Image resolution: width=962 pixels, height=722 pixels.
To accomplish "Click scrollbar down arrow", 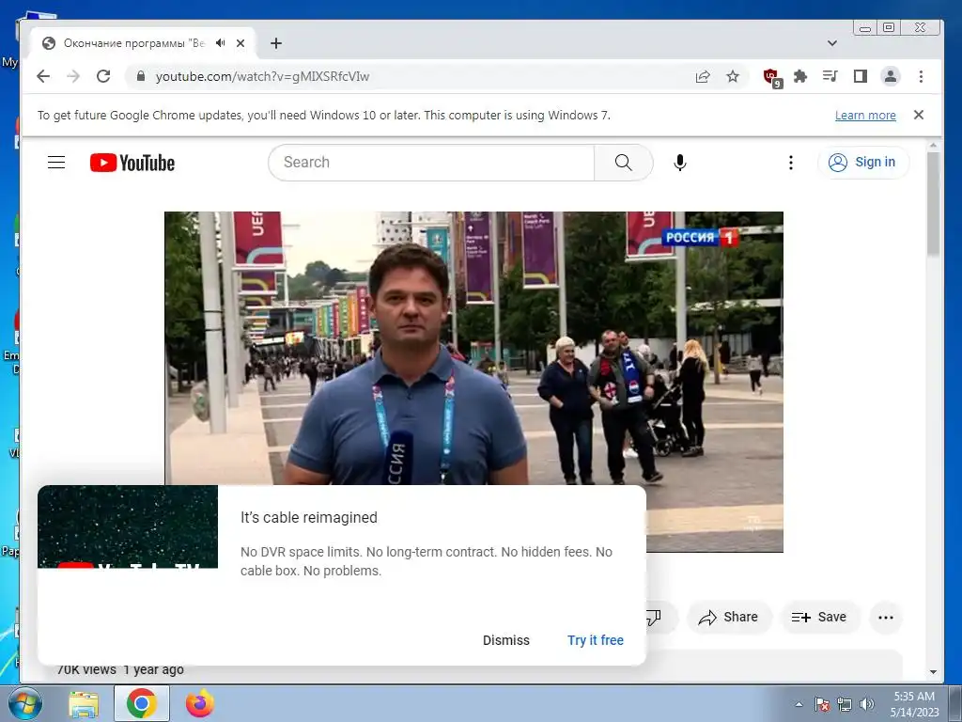I will 933,672.
